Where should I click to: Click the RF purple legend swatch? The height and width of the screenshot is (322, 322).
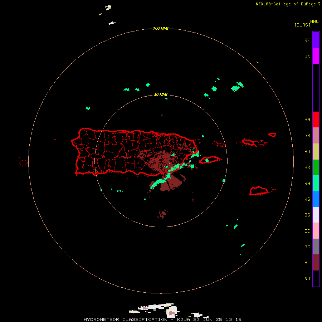point(316,40)
